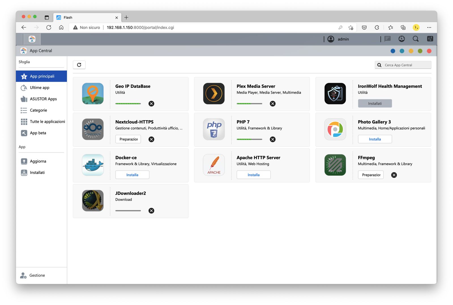Click Preparazione button for FFmpeg
The height and width of the screenshot is (305, 453).
(371, 175)
